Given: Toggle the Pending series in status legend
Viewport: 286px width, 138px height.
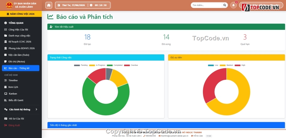Looking at the screenshot, I should coord(81,65).
